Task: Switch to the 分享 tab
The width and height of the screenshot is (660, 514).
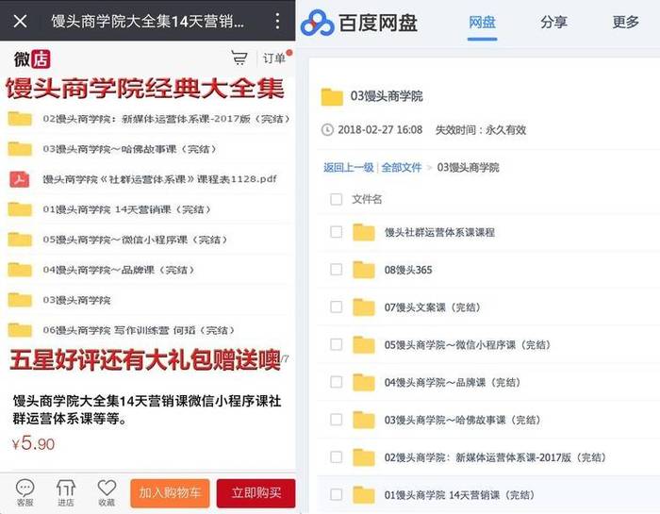Action: [553, 22]
